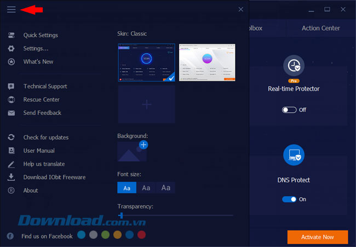
Task: Open the About entry
Action: pyautogui.click(x=31, y=190)
